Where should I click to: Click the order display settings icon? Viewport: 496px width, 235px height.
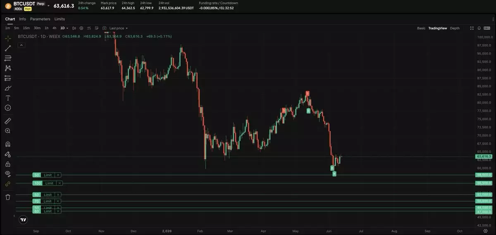coord(96,28)
